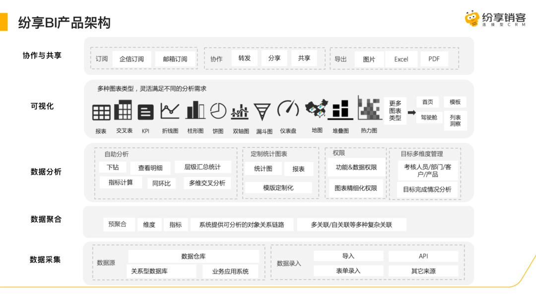
Task: Click the 堆叠图 stacked chart icon
Action: pos(340,110)
